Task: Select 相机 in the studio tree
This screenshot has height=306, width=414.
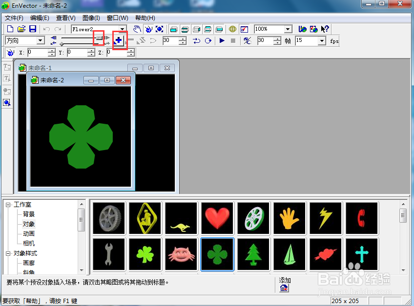Action: click(29, 244)
